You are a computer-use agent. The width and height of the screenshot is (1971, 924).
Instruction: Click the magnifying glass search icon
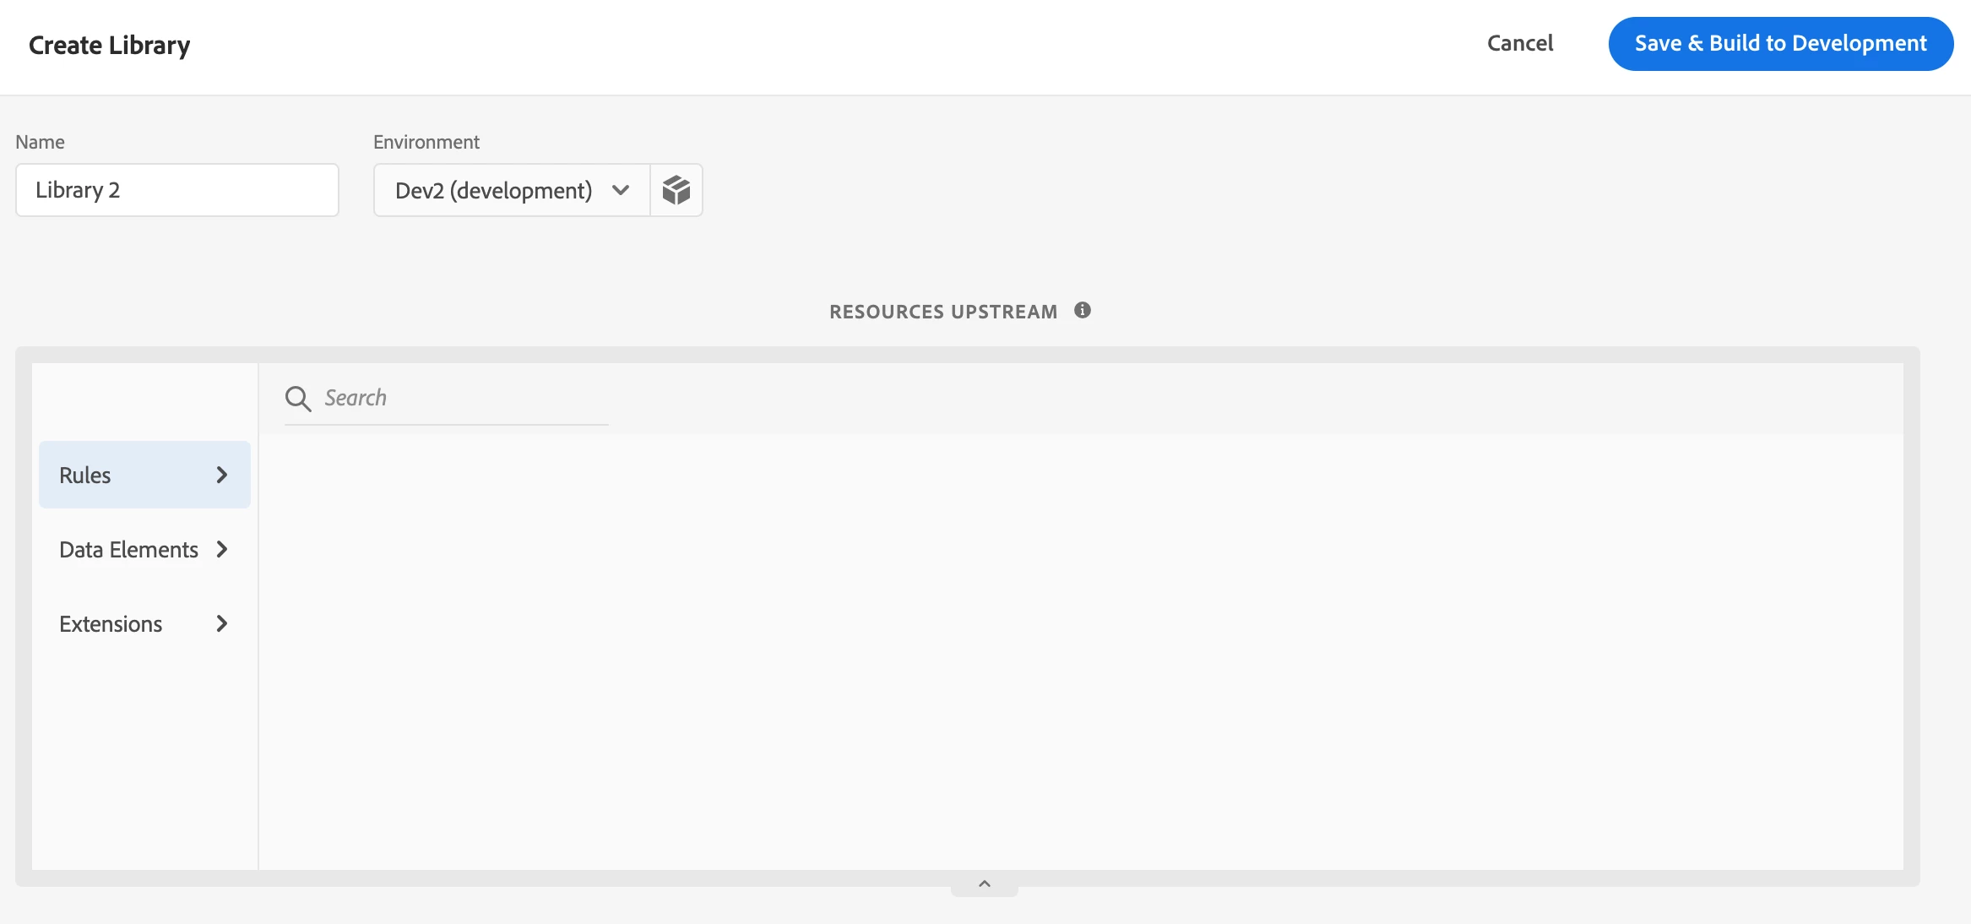(x=298, y=398)
